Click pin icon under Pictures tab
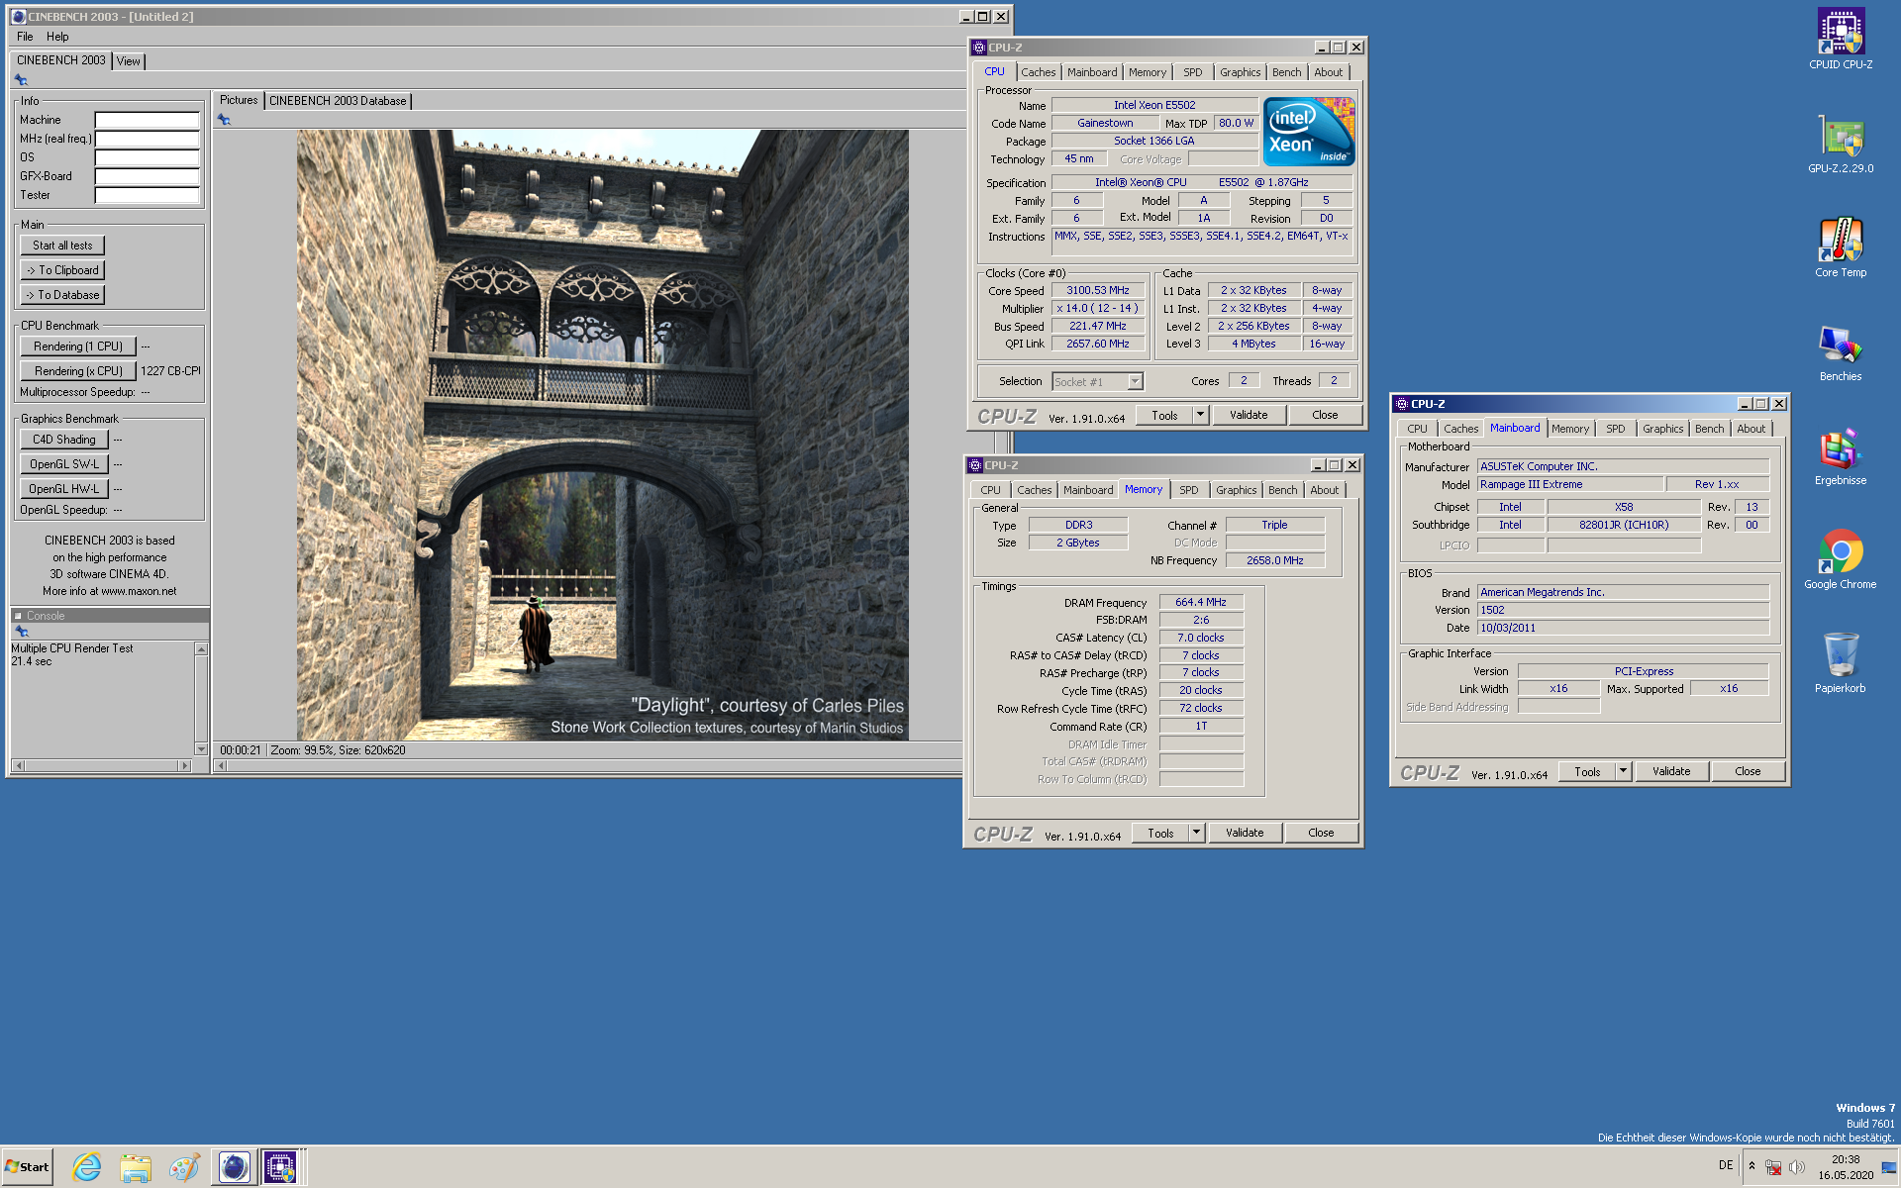 pos(225,120)
